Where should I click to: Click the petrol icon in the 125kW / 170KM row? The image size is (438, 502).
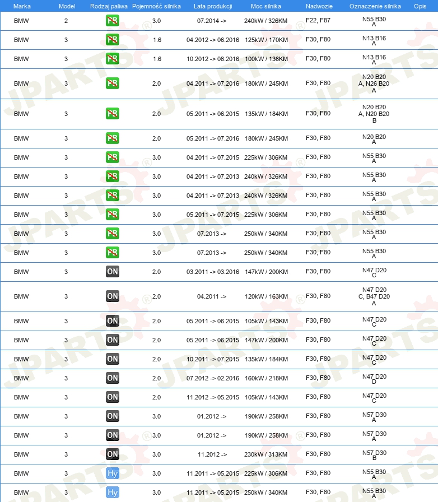(113, 40)
